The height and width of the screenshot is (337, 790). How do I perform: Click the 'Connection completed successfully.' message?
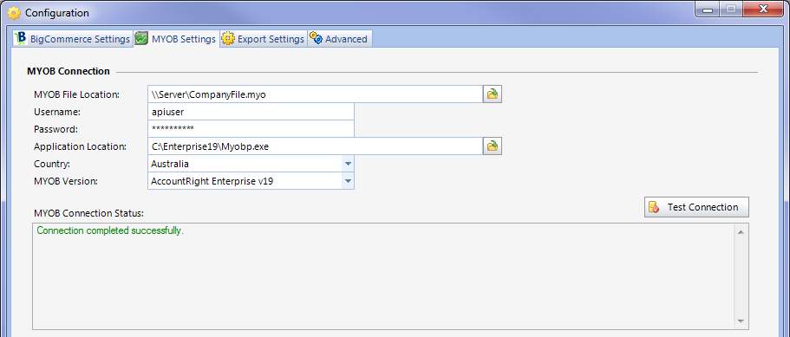[110, 231]
